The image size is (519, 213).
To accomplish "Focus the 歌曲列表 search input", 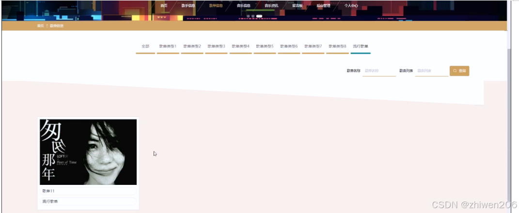I will click(x=432, y=71).
